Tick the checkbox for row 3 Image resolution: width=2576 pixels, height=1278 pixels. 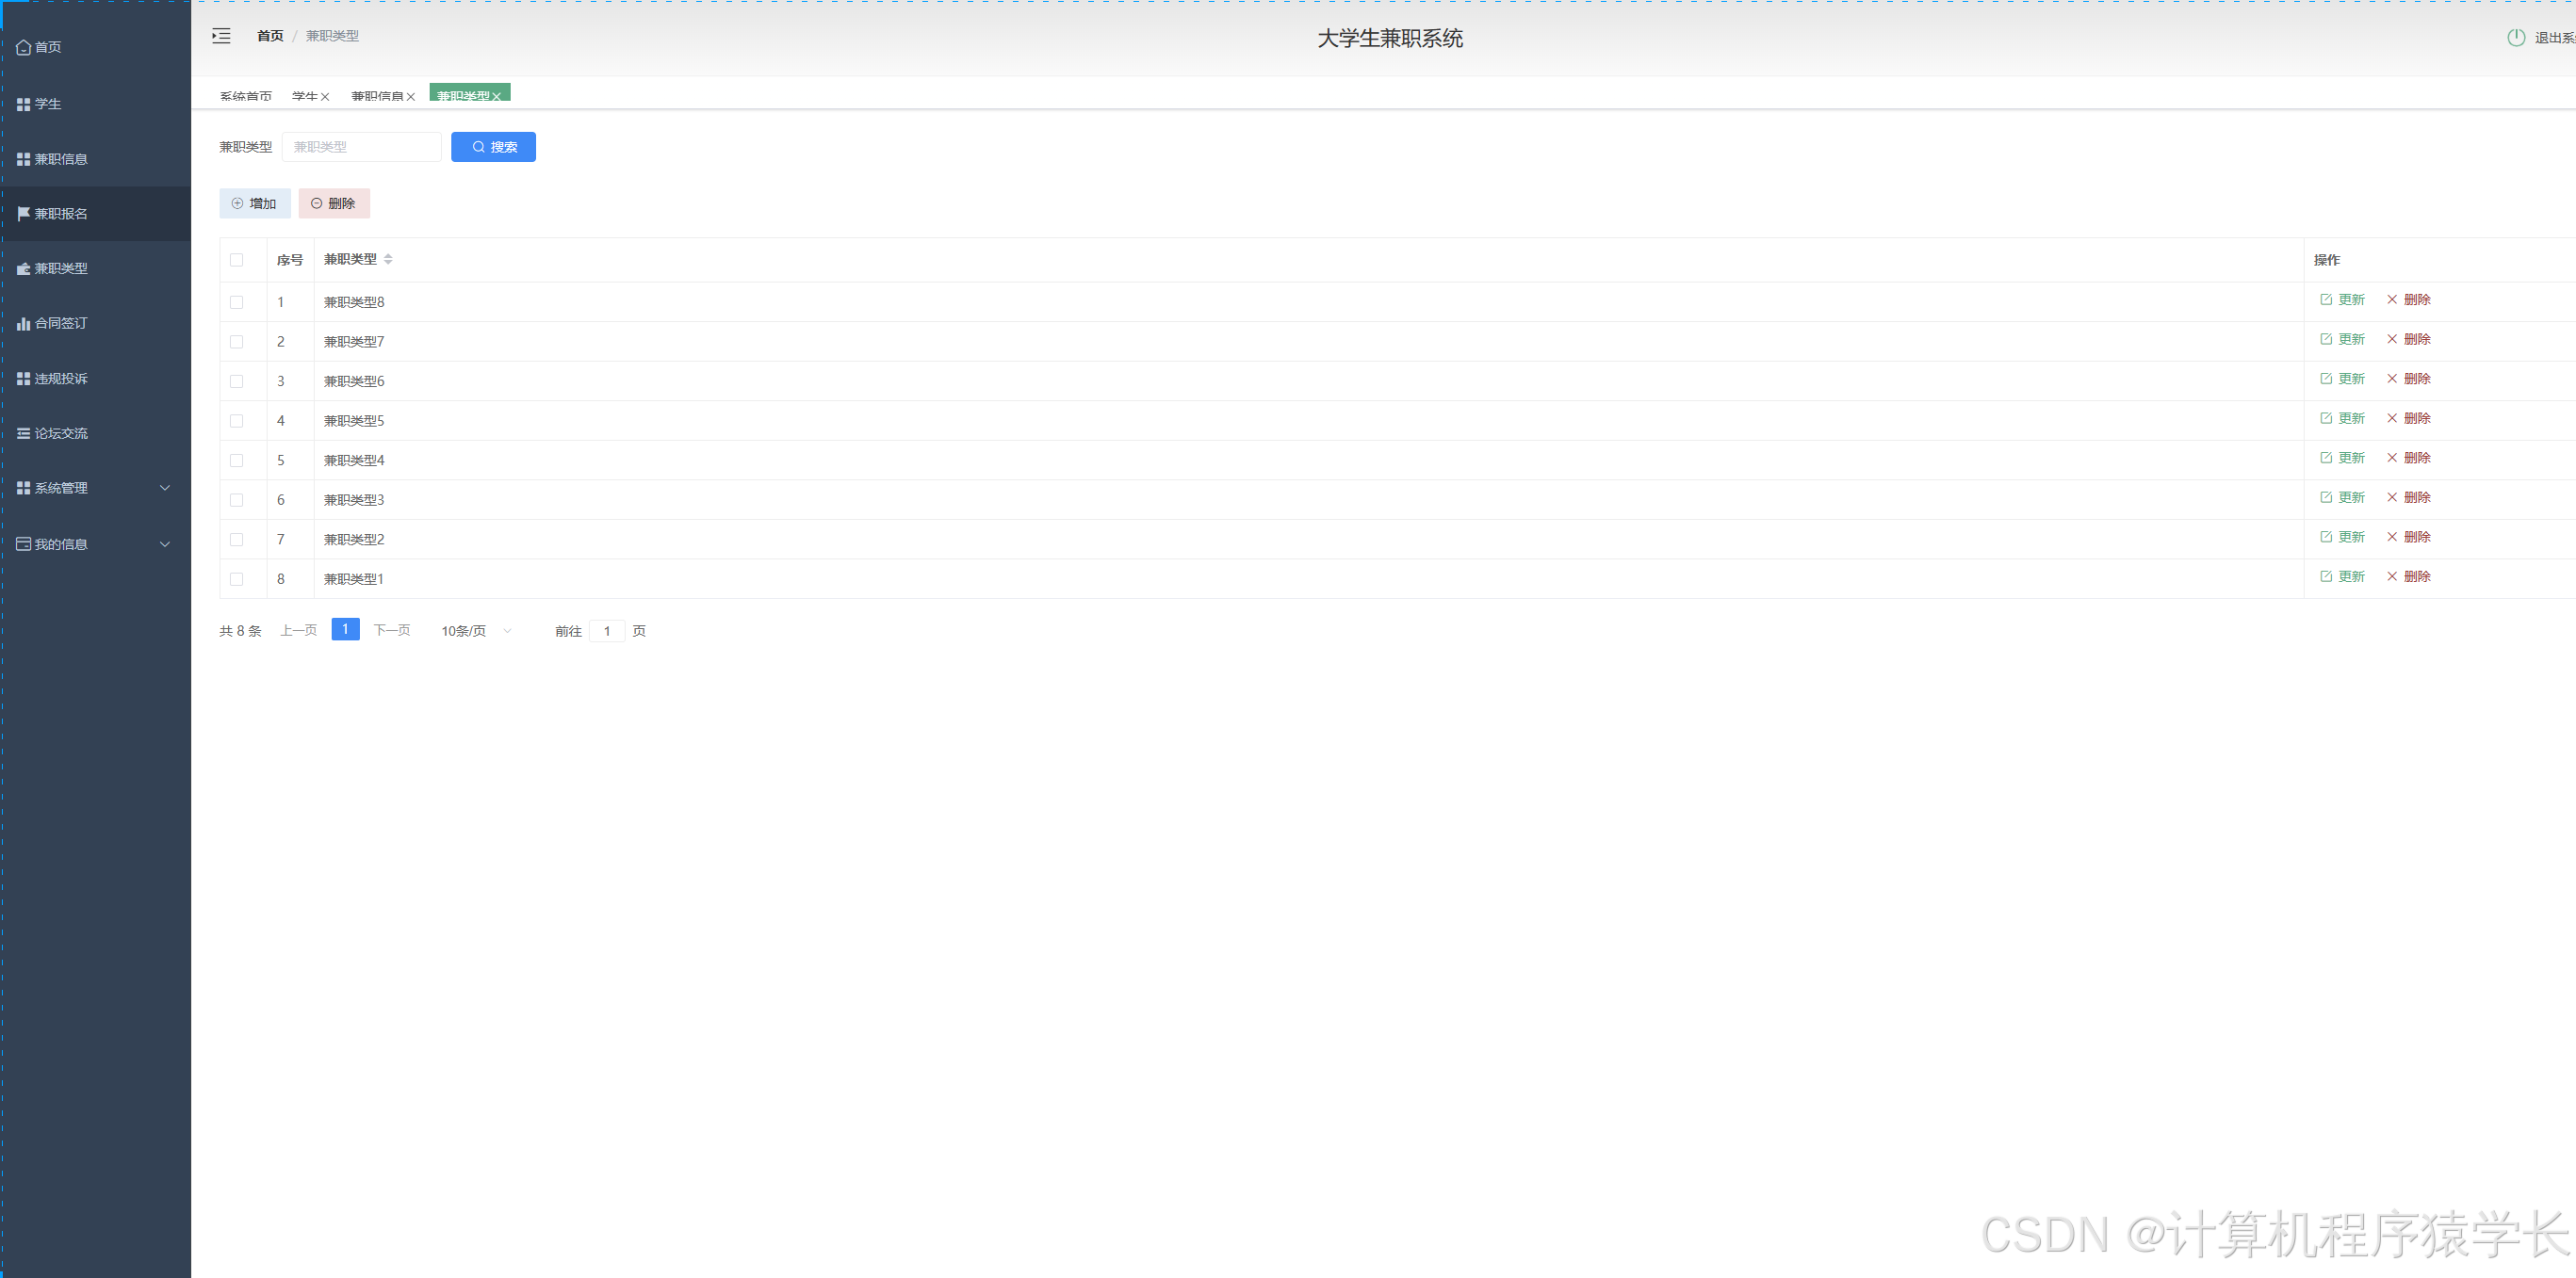(x=237, y=381)
